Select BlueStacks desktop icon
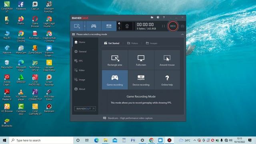The height and width of the screenshot is (144, 256). 7,123
